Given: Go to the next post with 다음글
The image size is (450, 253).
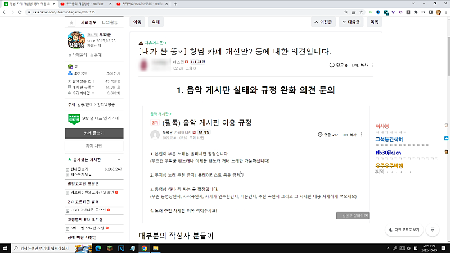Looking at the screenshot, I should tap(350, 22).
